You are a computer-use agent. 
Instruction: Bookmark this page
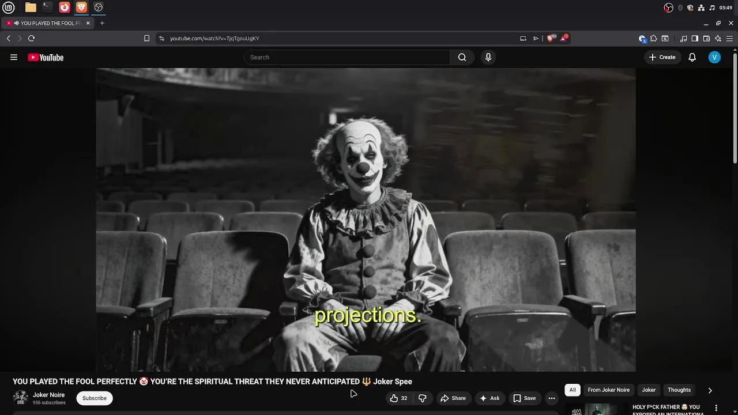pos(146,38)
